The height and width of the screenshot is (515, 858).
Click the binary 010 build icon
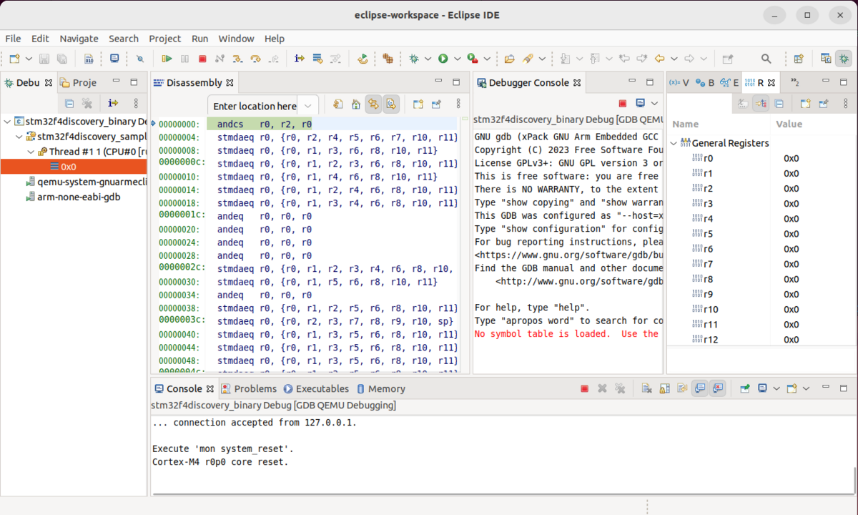point(89,59)
